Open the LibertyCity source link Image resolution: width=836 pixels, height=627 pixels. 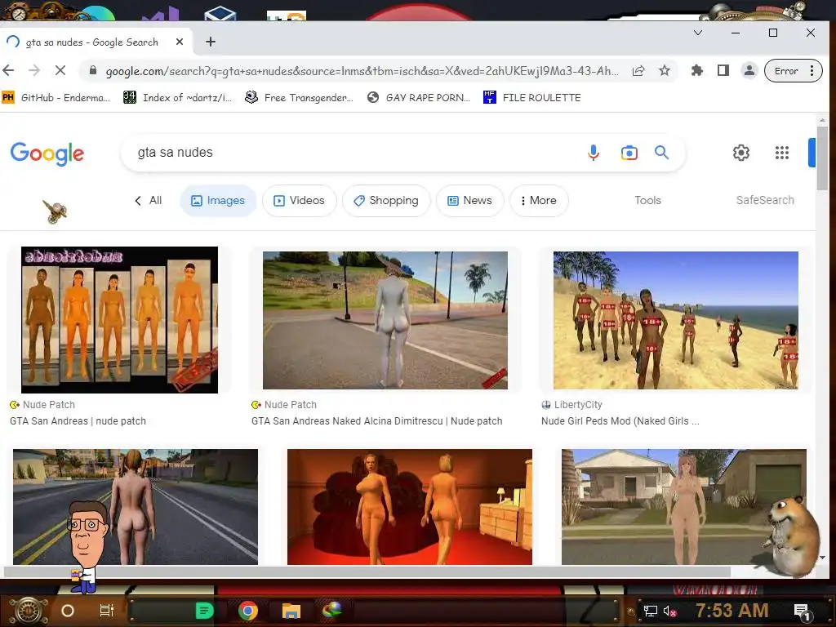coord(571,405)
